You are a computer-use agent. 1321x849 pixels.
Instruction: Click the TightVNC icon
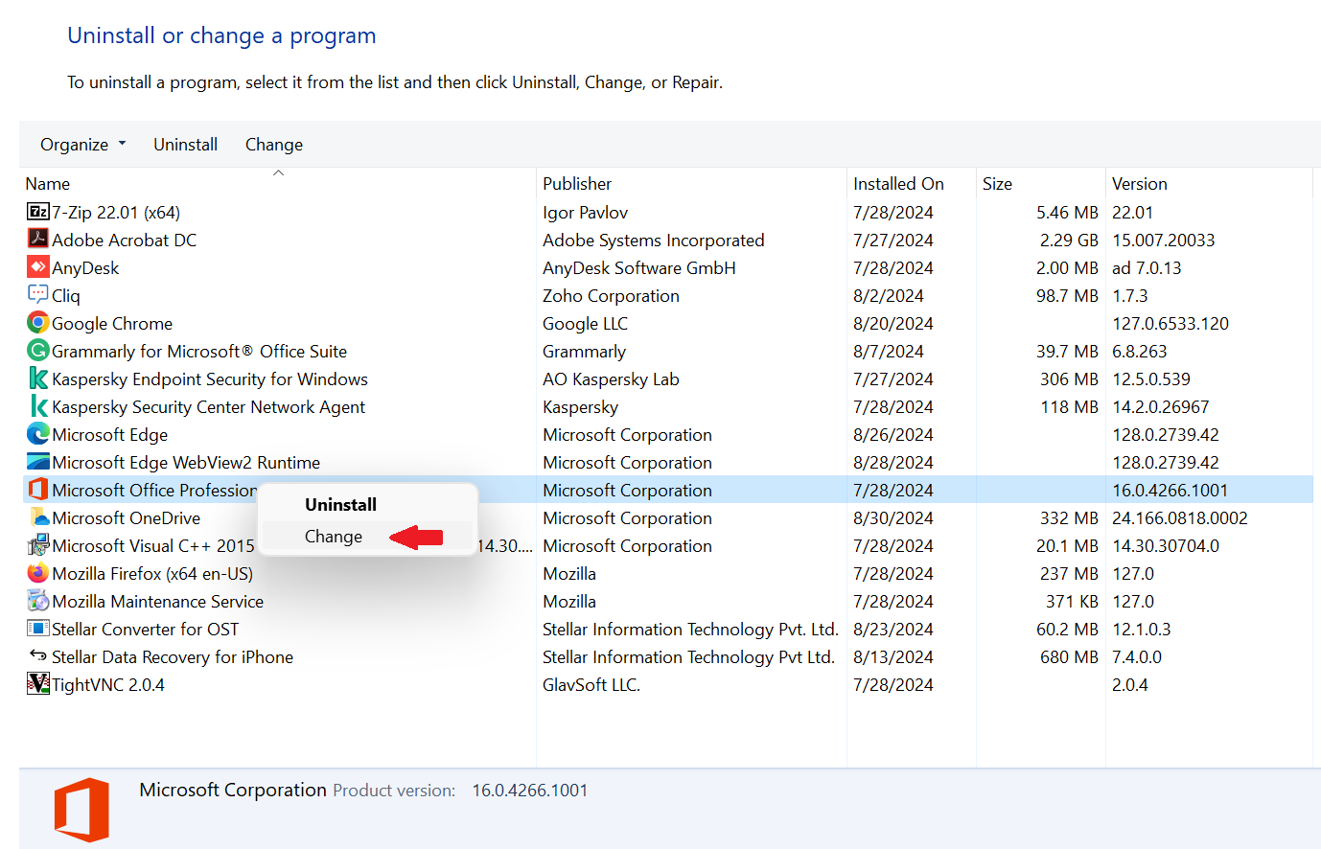[x=36, y=684]
